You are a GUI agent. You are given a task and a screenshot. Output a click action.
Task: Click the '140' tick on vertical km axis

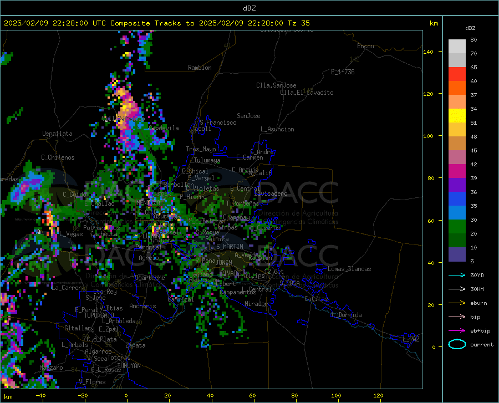coord(428,52)
